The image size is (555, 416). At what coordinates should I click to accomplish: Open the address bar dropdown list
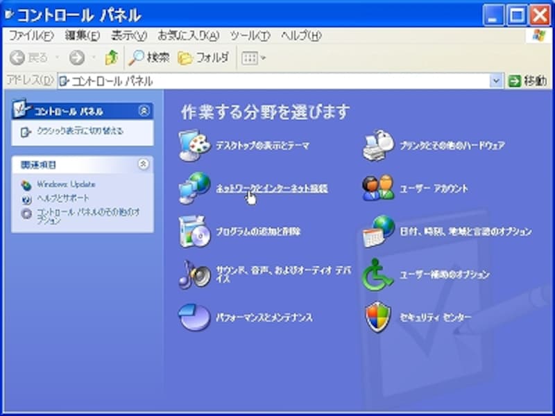point(495,80)
